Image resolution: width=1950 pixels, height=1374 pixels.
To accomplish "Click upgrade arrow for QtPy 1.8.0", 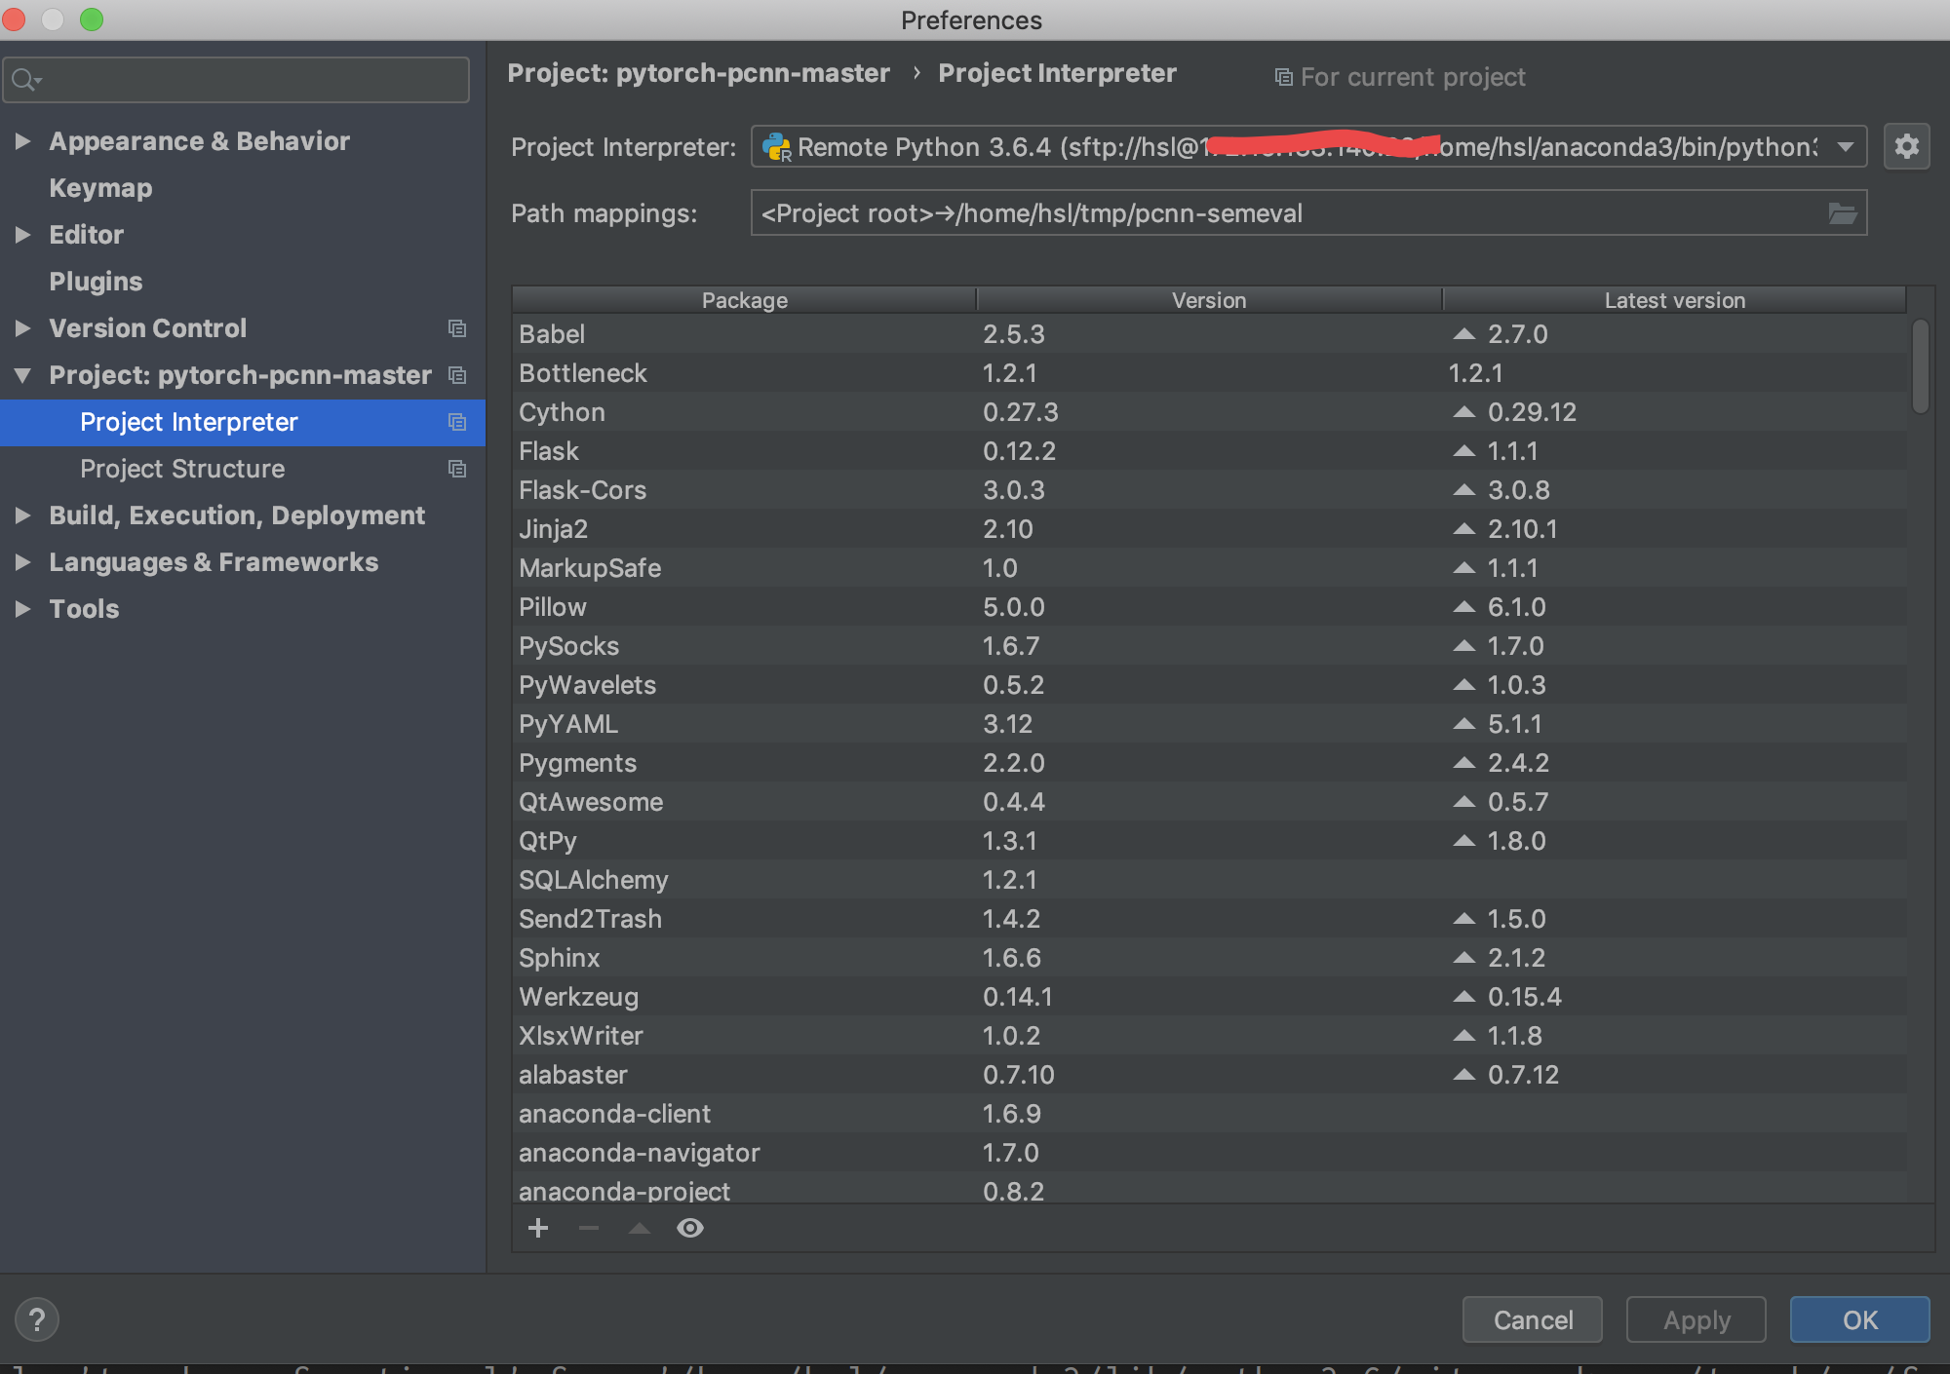I will 1463,840.
